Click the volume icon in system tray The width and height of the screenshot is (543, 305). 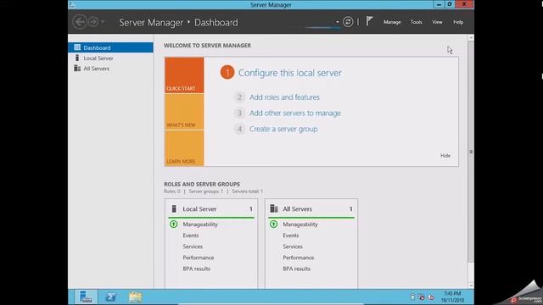coord(431,297)
